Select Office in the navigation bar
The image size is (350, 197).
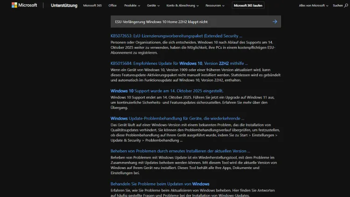tap(112, 6)
